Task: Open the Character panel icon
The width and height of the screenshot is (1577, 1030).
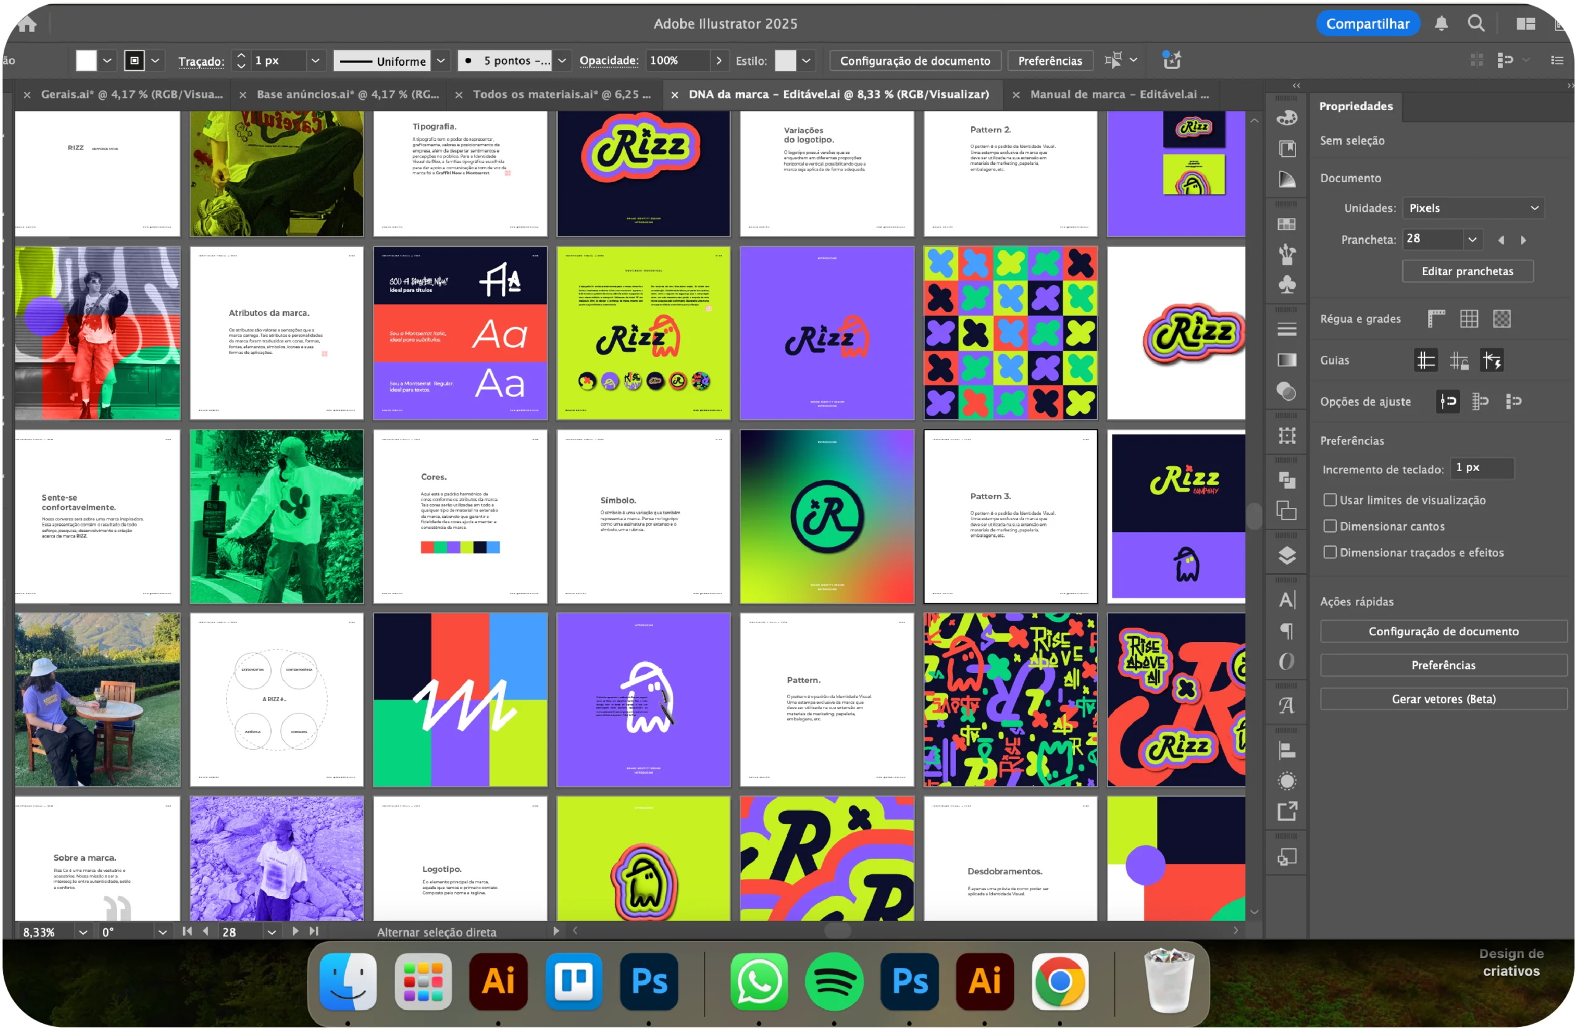Action: pyautogui.click(x=1287, y=600)
